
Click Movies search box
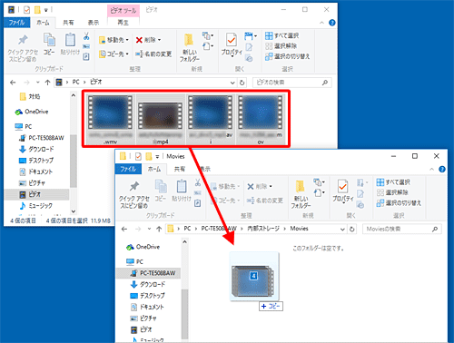coord(402,229)
